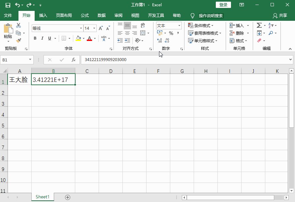Click the 登录 sign-in button

[223, 5]
